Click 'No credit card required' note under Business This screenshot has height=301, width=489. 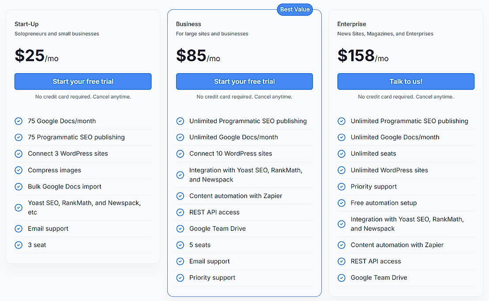point(244,97)
